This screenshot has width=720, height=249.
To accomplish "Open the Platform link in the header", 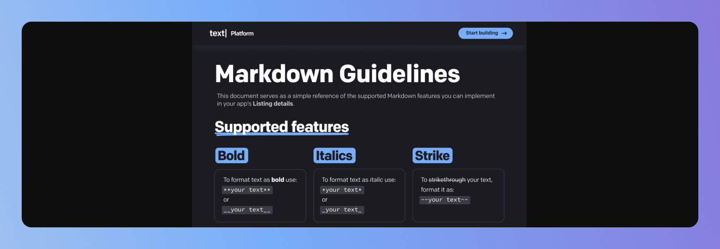I will [242, 33].
